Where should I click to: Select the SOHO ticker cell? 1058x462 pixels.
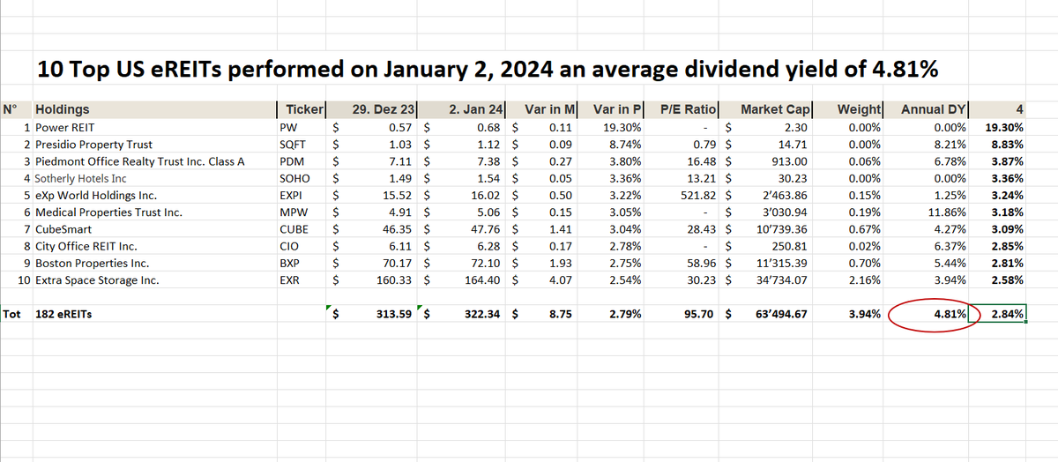tap(302, 178)
